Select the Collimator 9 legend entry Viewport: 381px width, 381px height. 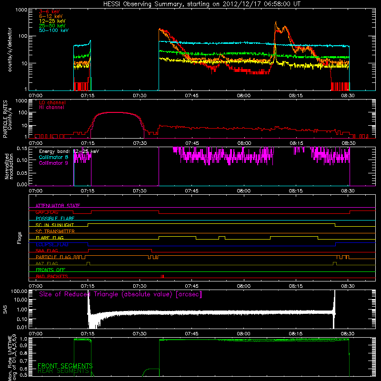click(53, 163)
